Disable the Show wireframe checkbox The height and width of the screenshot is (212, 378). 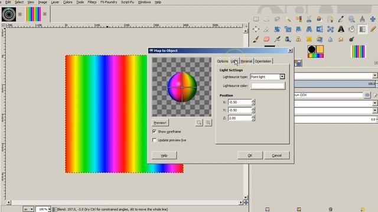coord(154,131)
